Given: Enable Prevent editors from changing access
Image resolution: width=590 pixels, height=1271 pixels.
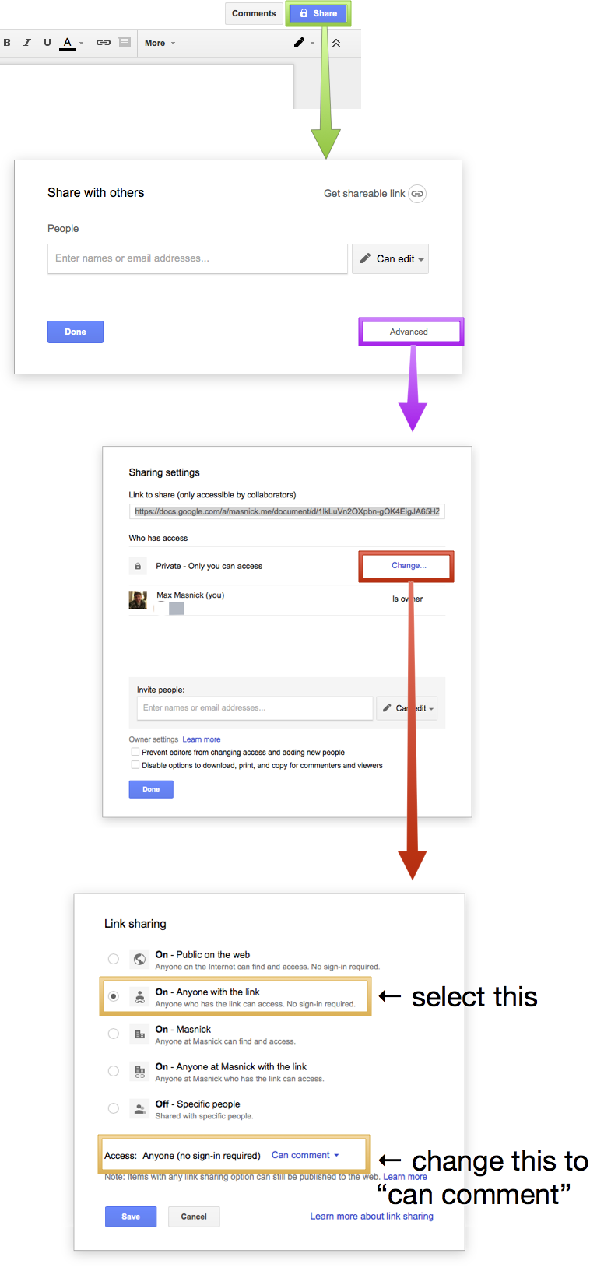Looking at the screenshot, I should (135, 752).
